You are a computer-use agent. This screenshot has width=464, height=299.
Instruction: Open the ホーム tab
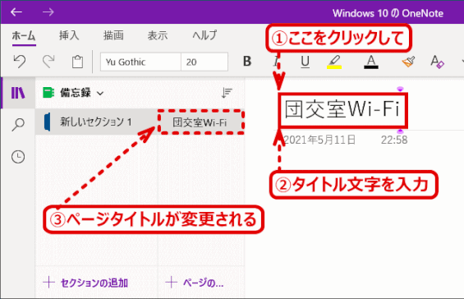24,36
